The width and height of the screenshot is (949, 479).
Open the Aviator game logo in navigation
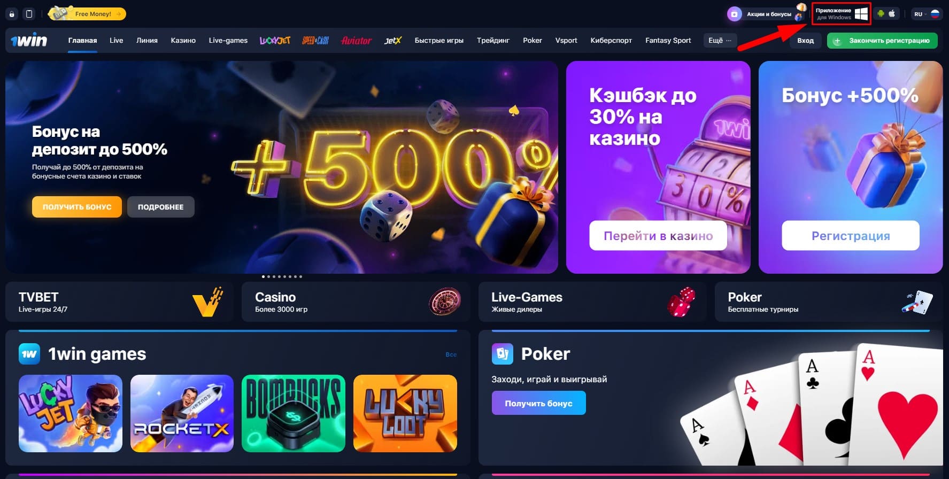tap(356, 41)
